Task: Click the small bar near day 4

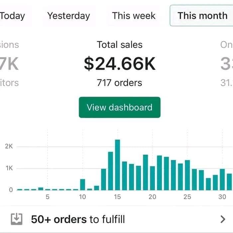Action: point(41,189)
